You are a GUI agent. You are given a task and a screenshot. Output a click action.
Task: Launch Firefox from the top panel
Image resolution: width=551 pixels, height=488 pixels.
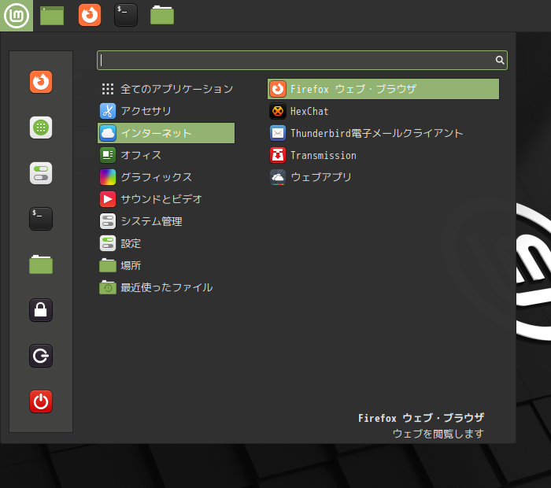[90, 15]
